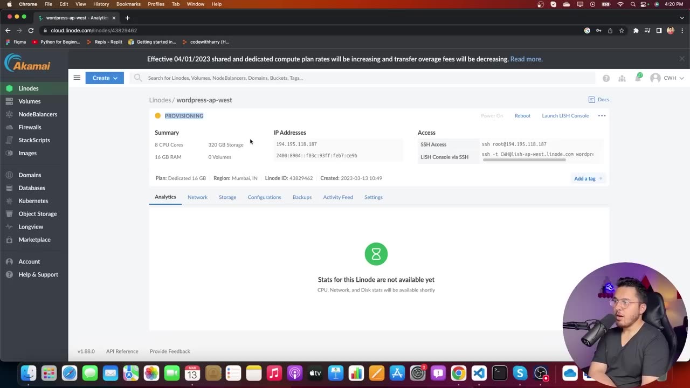Click the share icon in address bar
Screen dimensions: 690x388
coord(610,31)
